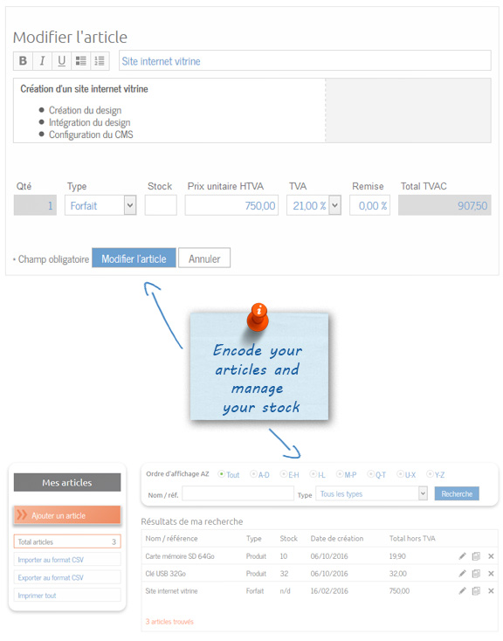This screenshot has width=503, height=641.
Task: Duplicate the Carte mémoire SD 64Go article
Action: [476, 556]
